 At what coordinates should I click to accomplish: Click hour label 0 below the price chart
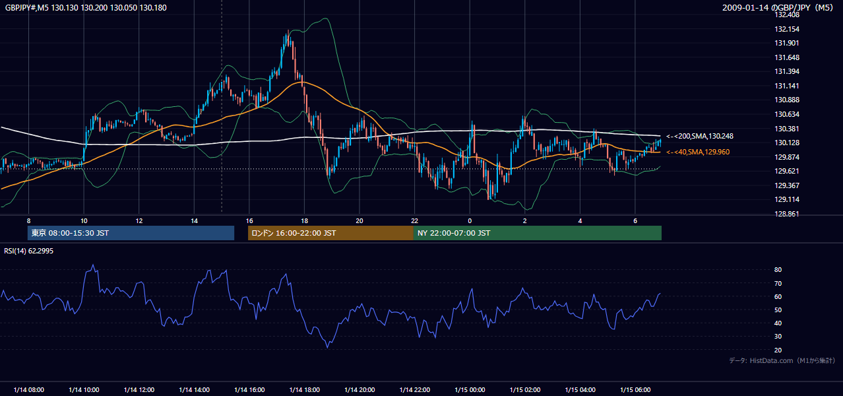(470, 220)
